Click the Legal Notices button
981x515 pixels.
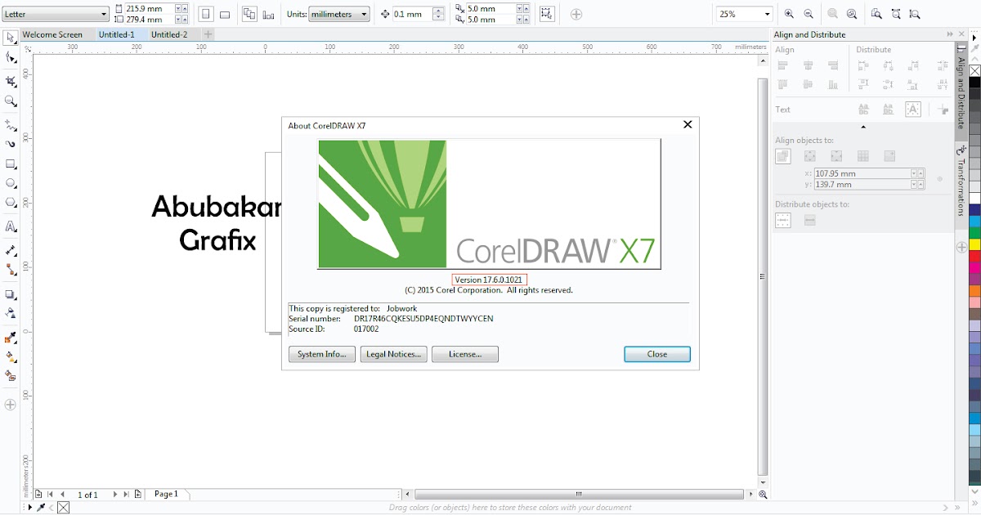394,354
